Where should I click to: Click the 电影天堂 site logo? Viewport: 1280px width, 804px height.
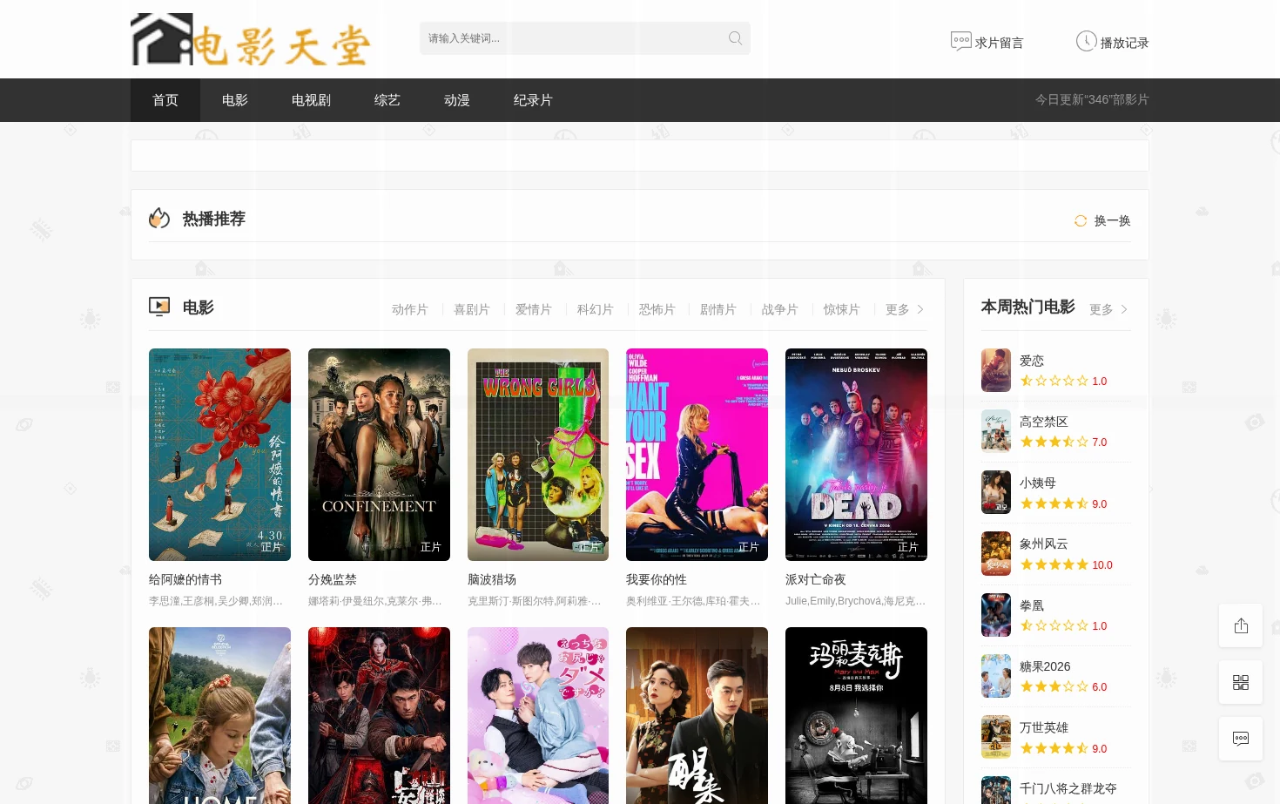[x=251, y=39]
